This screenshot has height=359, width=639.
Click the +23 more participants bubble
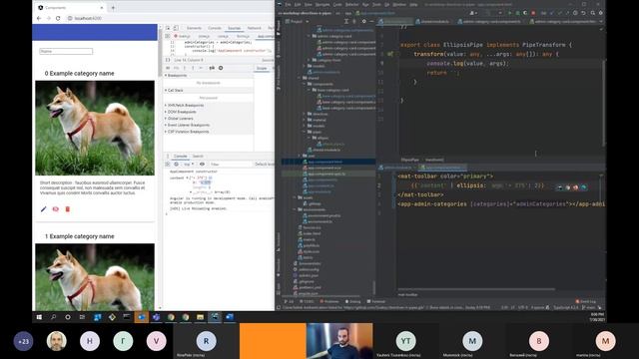tap(23, 341)
